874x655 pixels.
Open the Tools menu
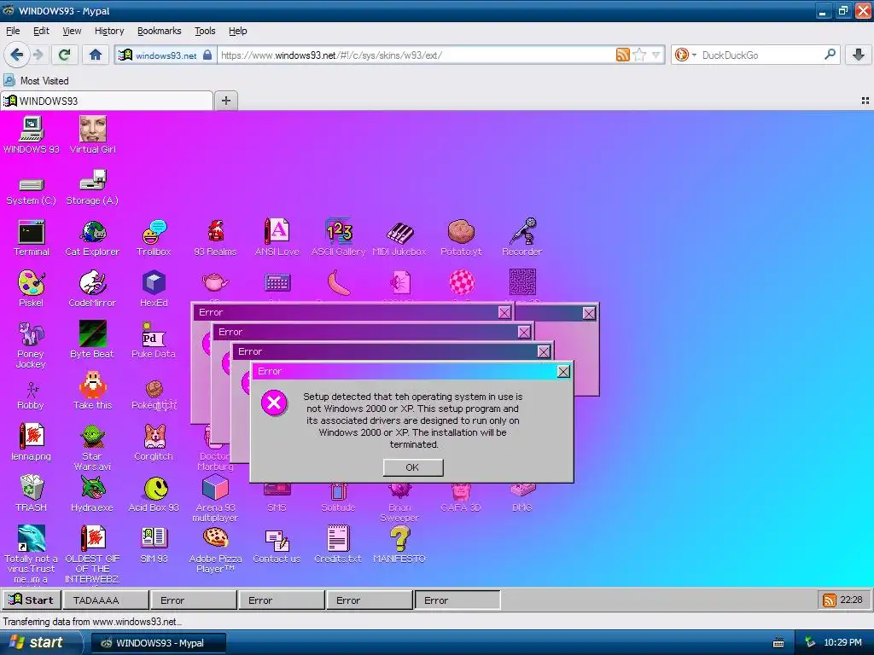click(205, 31)
